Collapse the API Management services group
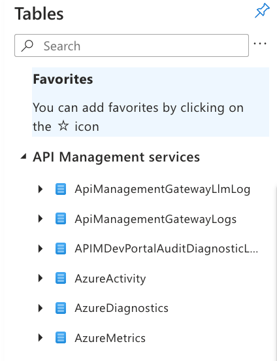Image resolution: width=277 pixels, height=361 pixels. click(24, 157)
